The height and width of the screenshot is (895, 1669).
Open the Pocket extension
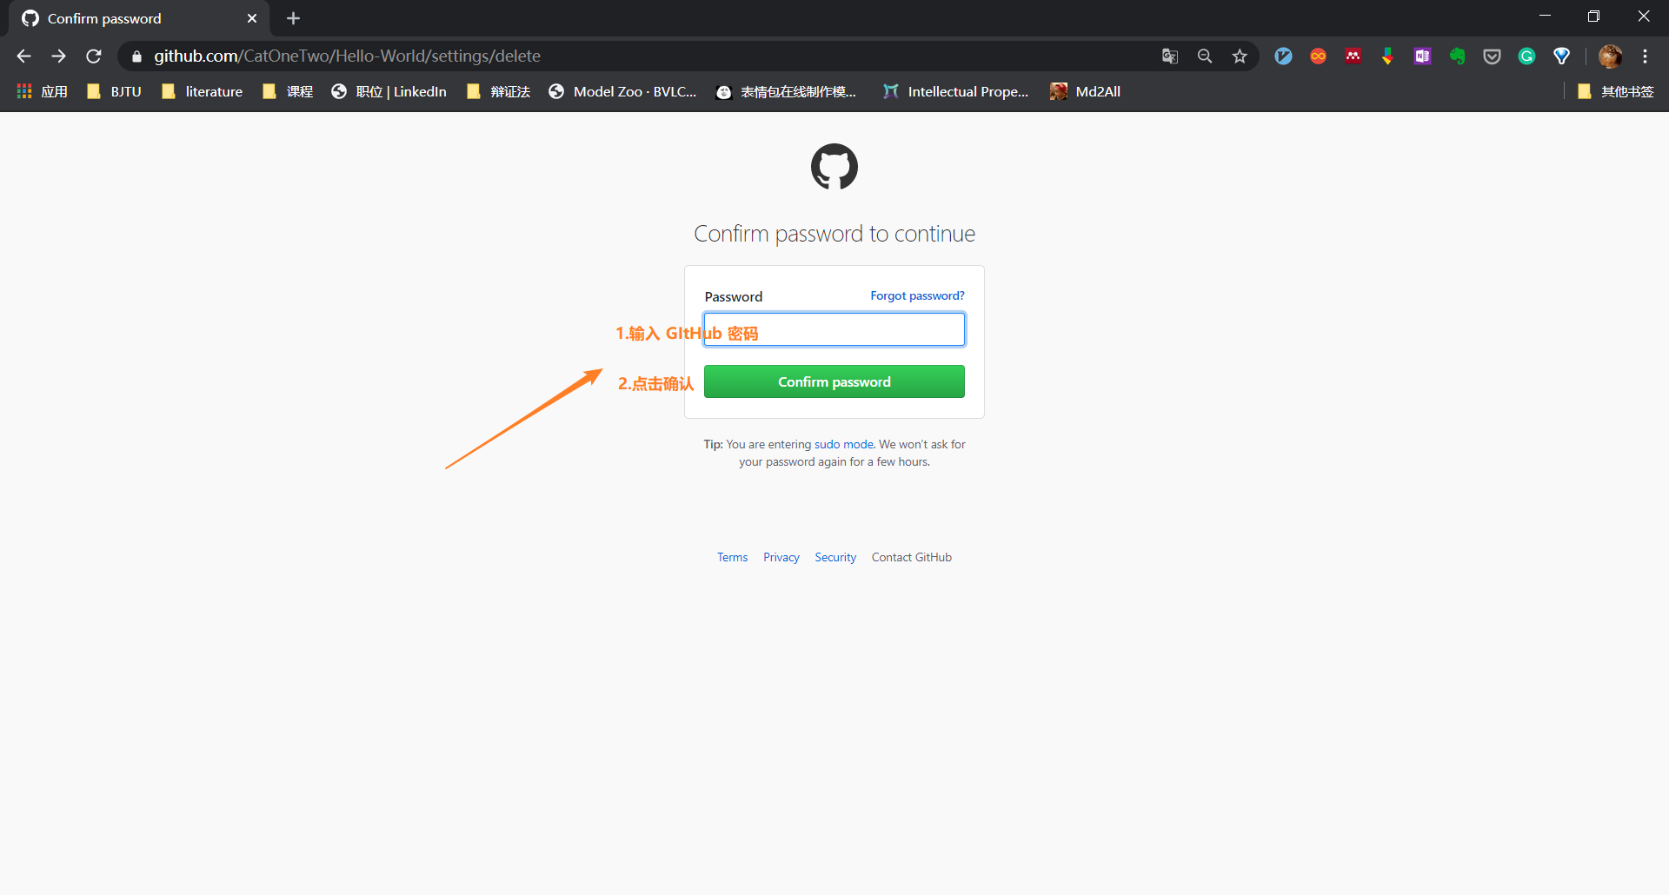tap(1492, 56)
